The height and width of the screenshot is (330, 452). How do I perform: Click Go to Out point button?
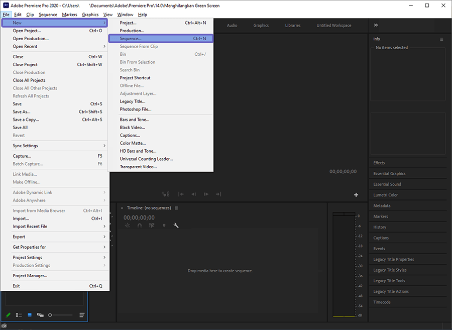(218, 194)
